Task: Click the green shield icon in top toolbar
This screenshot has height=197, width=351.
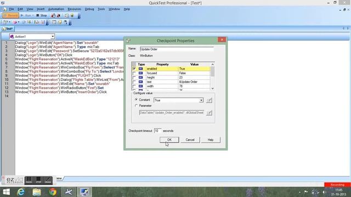Action: [x=72, y=16]
